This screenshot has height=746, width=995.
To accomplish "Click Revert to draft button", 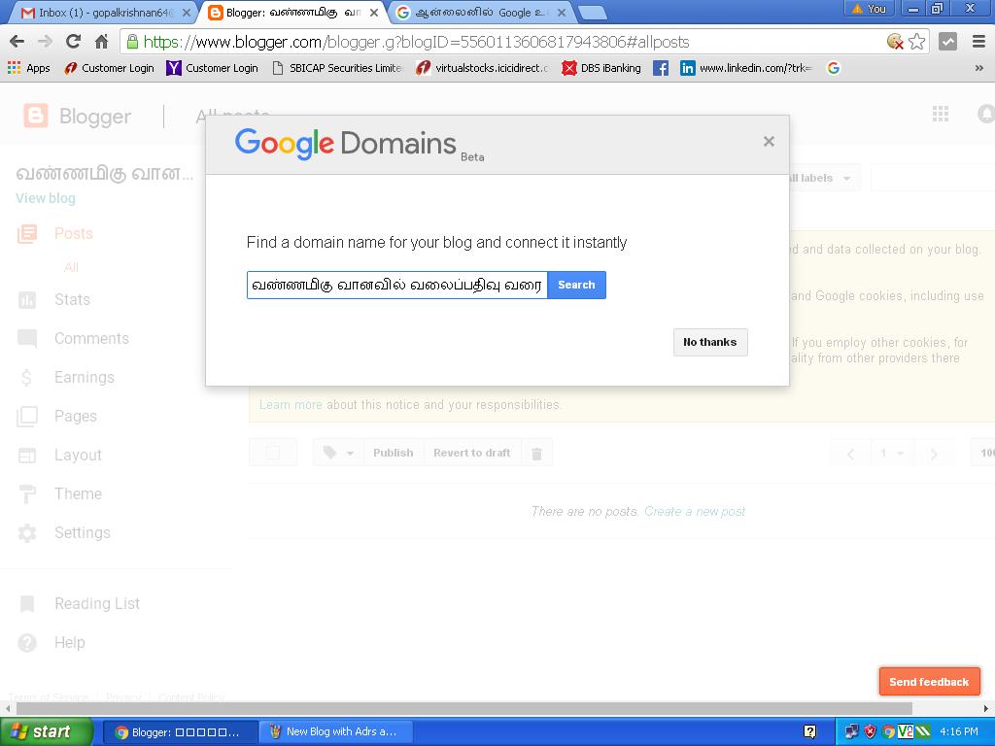I will point(472,453).
